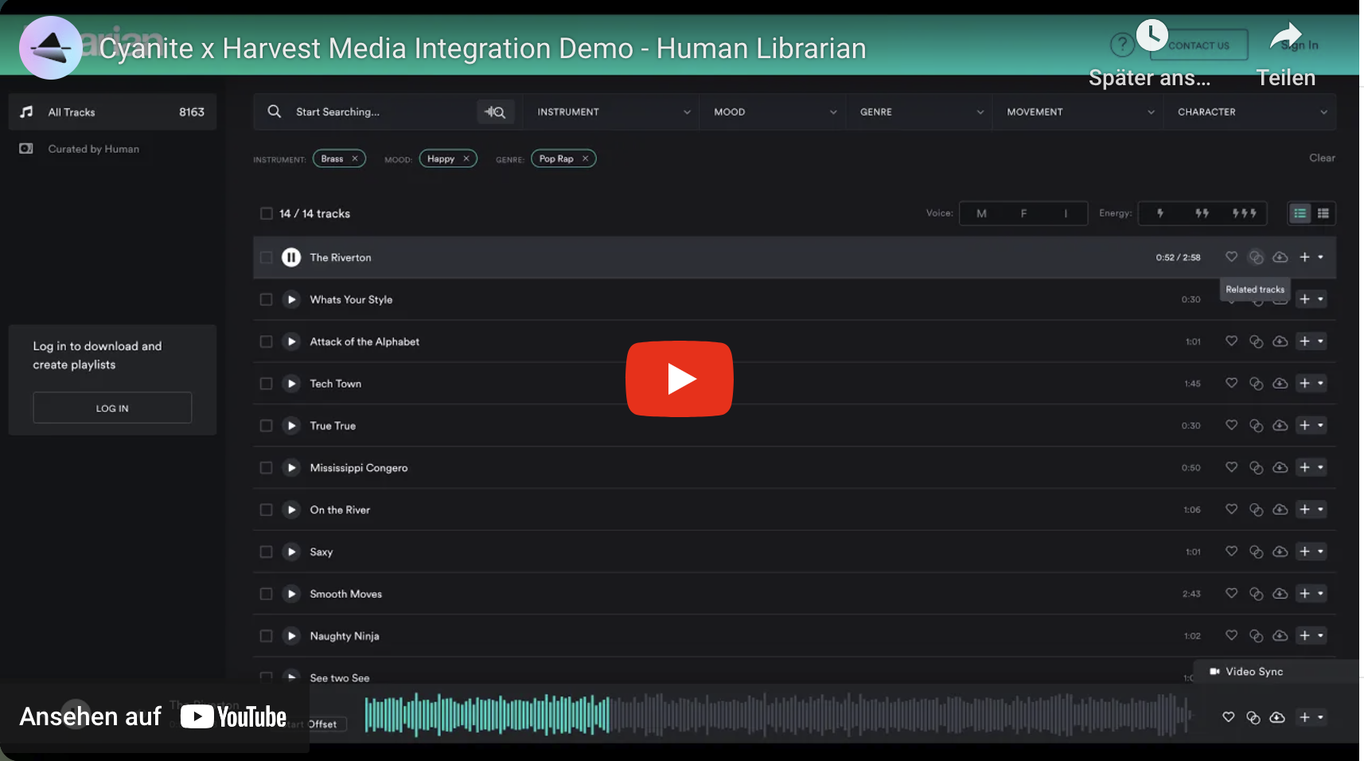Check the box for Whats Your Style
This screenshot has height=761, width=1364.
pyautogui.click(x=266, y=299)
